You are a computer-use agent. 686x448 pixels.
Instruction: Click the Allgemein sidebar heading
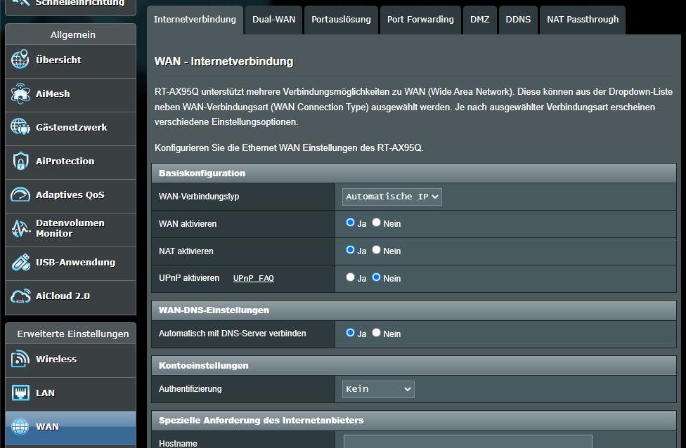[x=73, y=34]
